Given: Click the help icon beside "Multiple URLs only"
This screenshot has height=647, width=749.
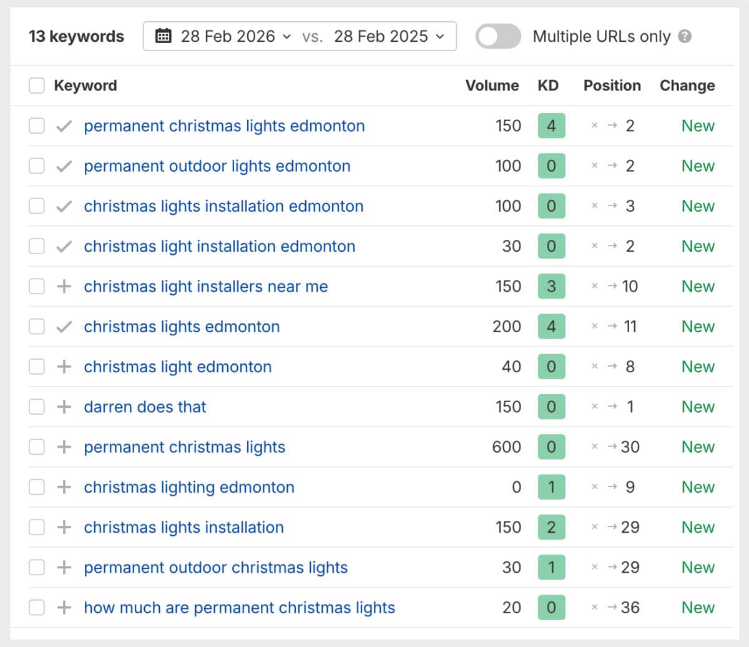Looking at the screenshot, I should (x=684, y=36).
